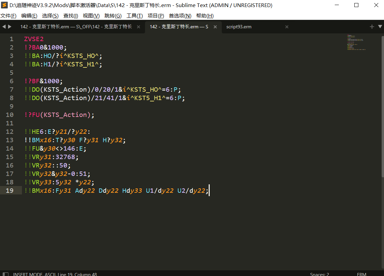Open the 查找(I) menu
This screenshot has width=384, height=276.
pyautogui.click(x=70, y=16)
